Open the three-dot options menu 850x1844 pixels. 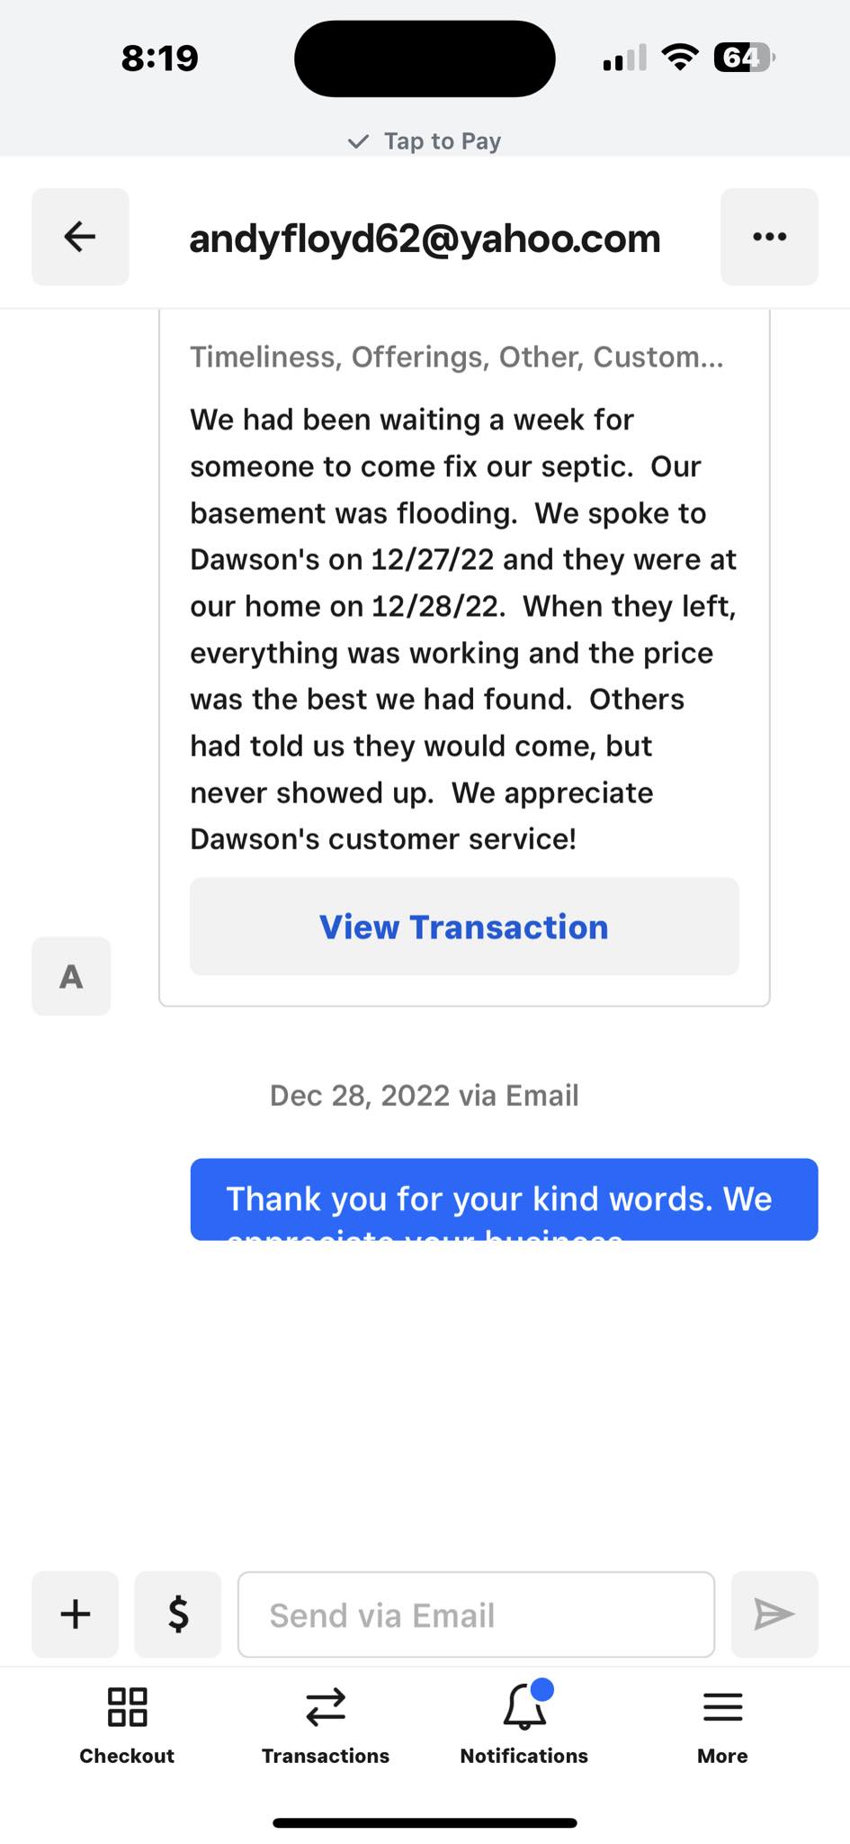pyautogui.click(x=769, y=237)
